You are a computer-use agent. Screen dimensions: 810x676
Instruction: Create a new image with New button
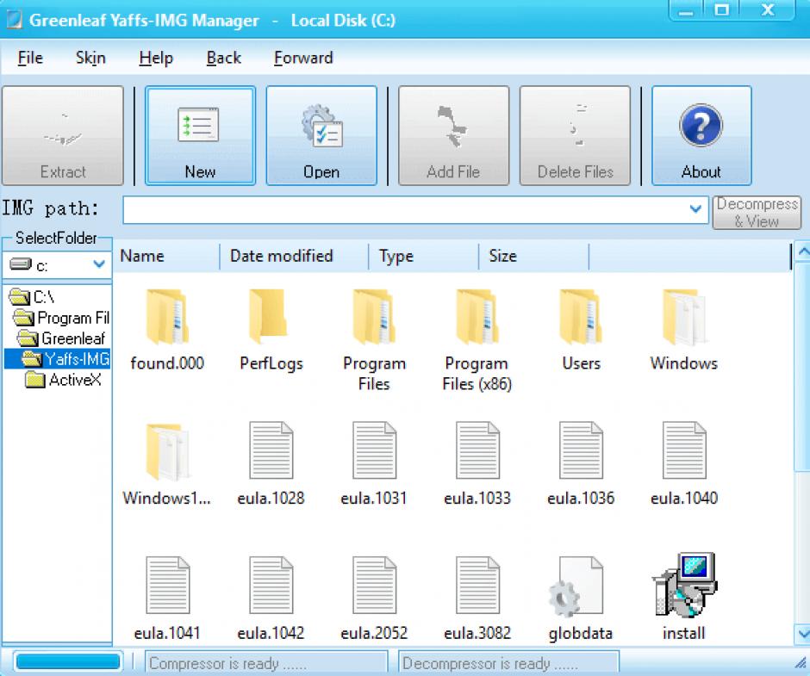(x=201, y=136)
